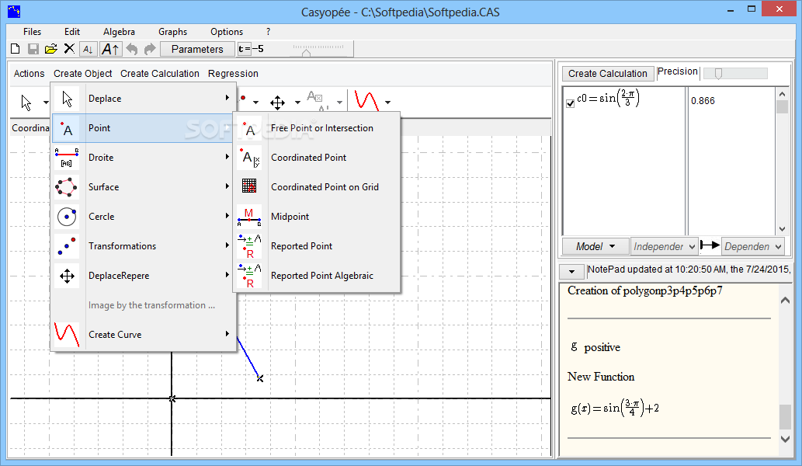This screenshot has width=802, height=466.
Task: Adjust the Precision slider
Action: click(x=719, y=74)
